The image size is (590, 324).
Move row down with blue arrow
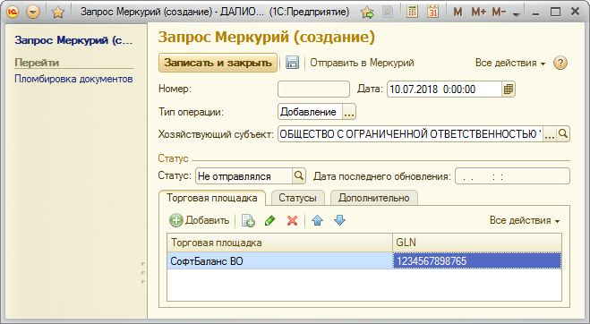(339, 220)
